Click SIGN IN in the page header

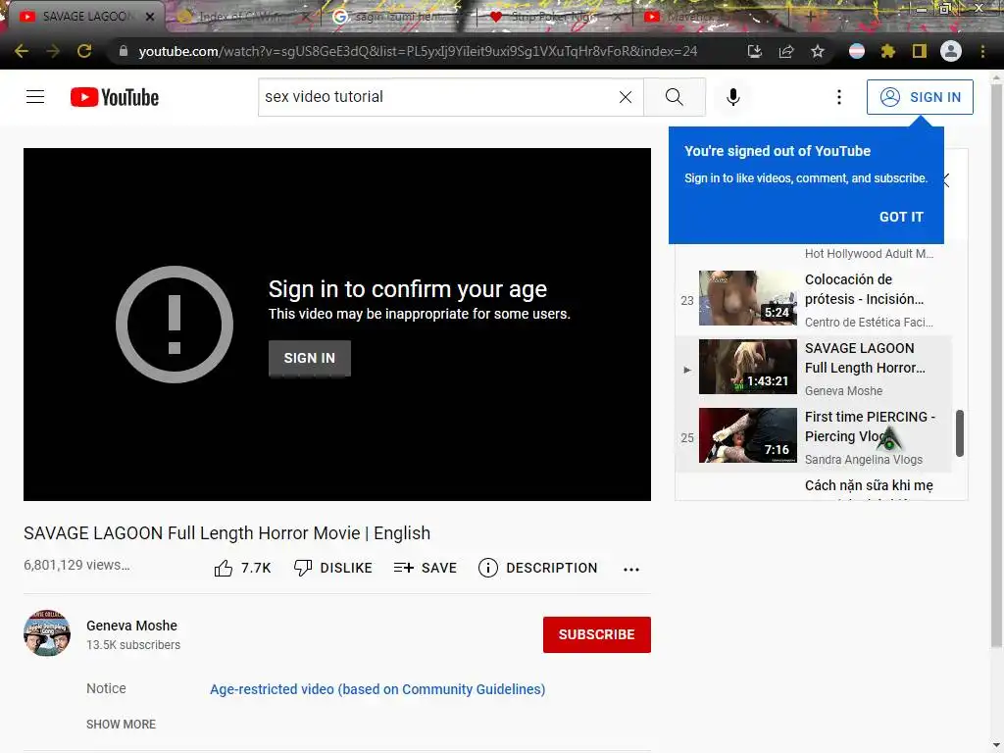920,97
